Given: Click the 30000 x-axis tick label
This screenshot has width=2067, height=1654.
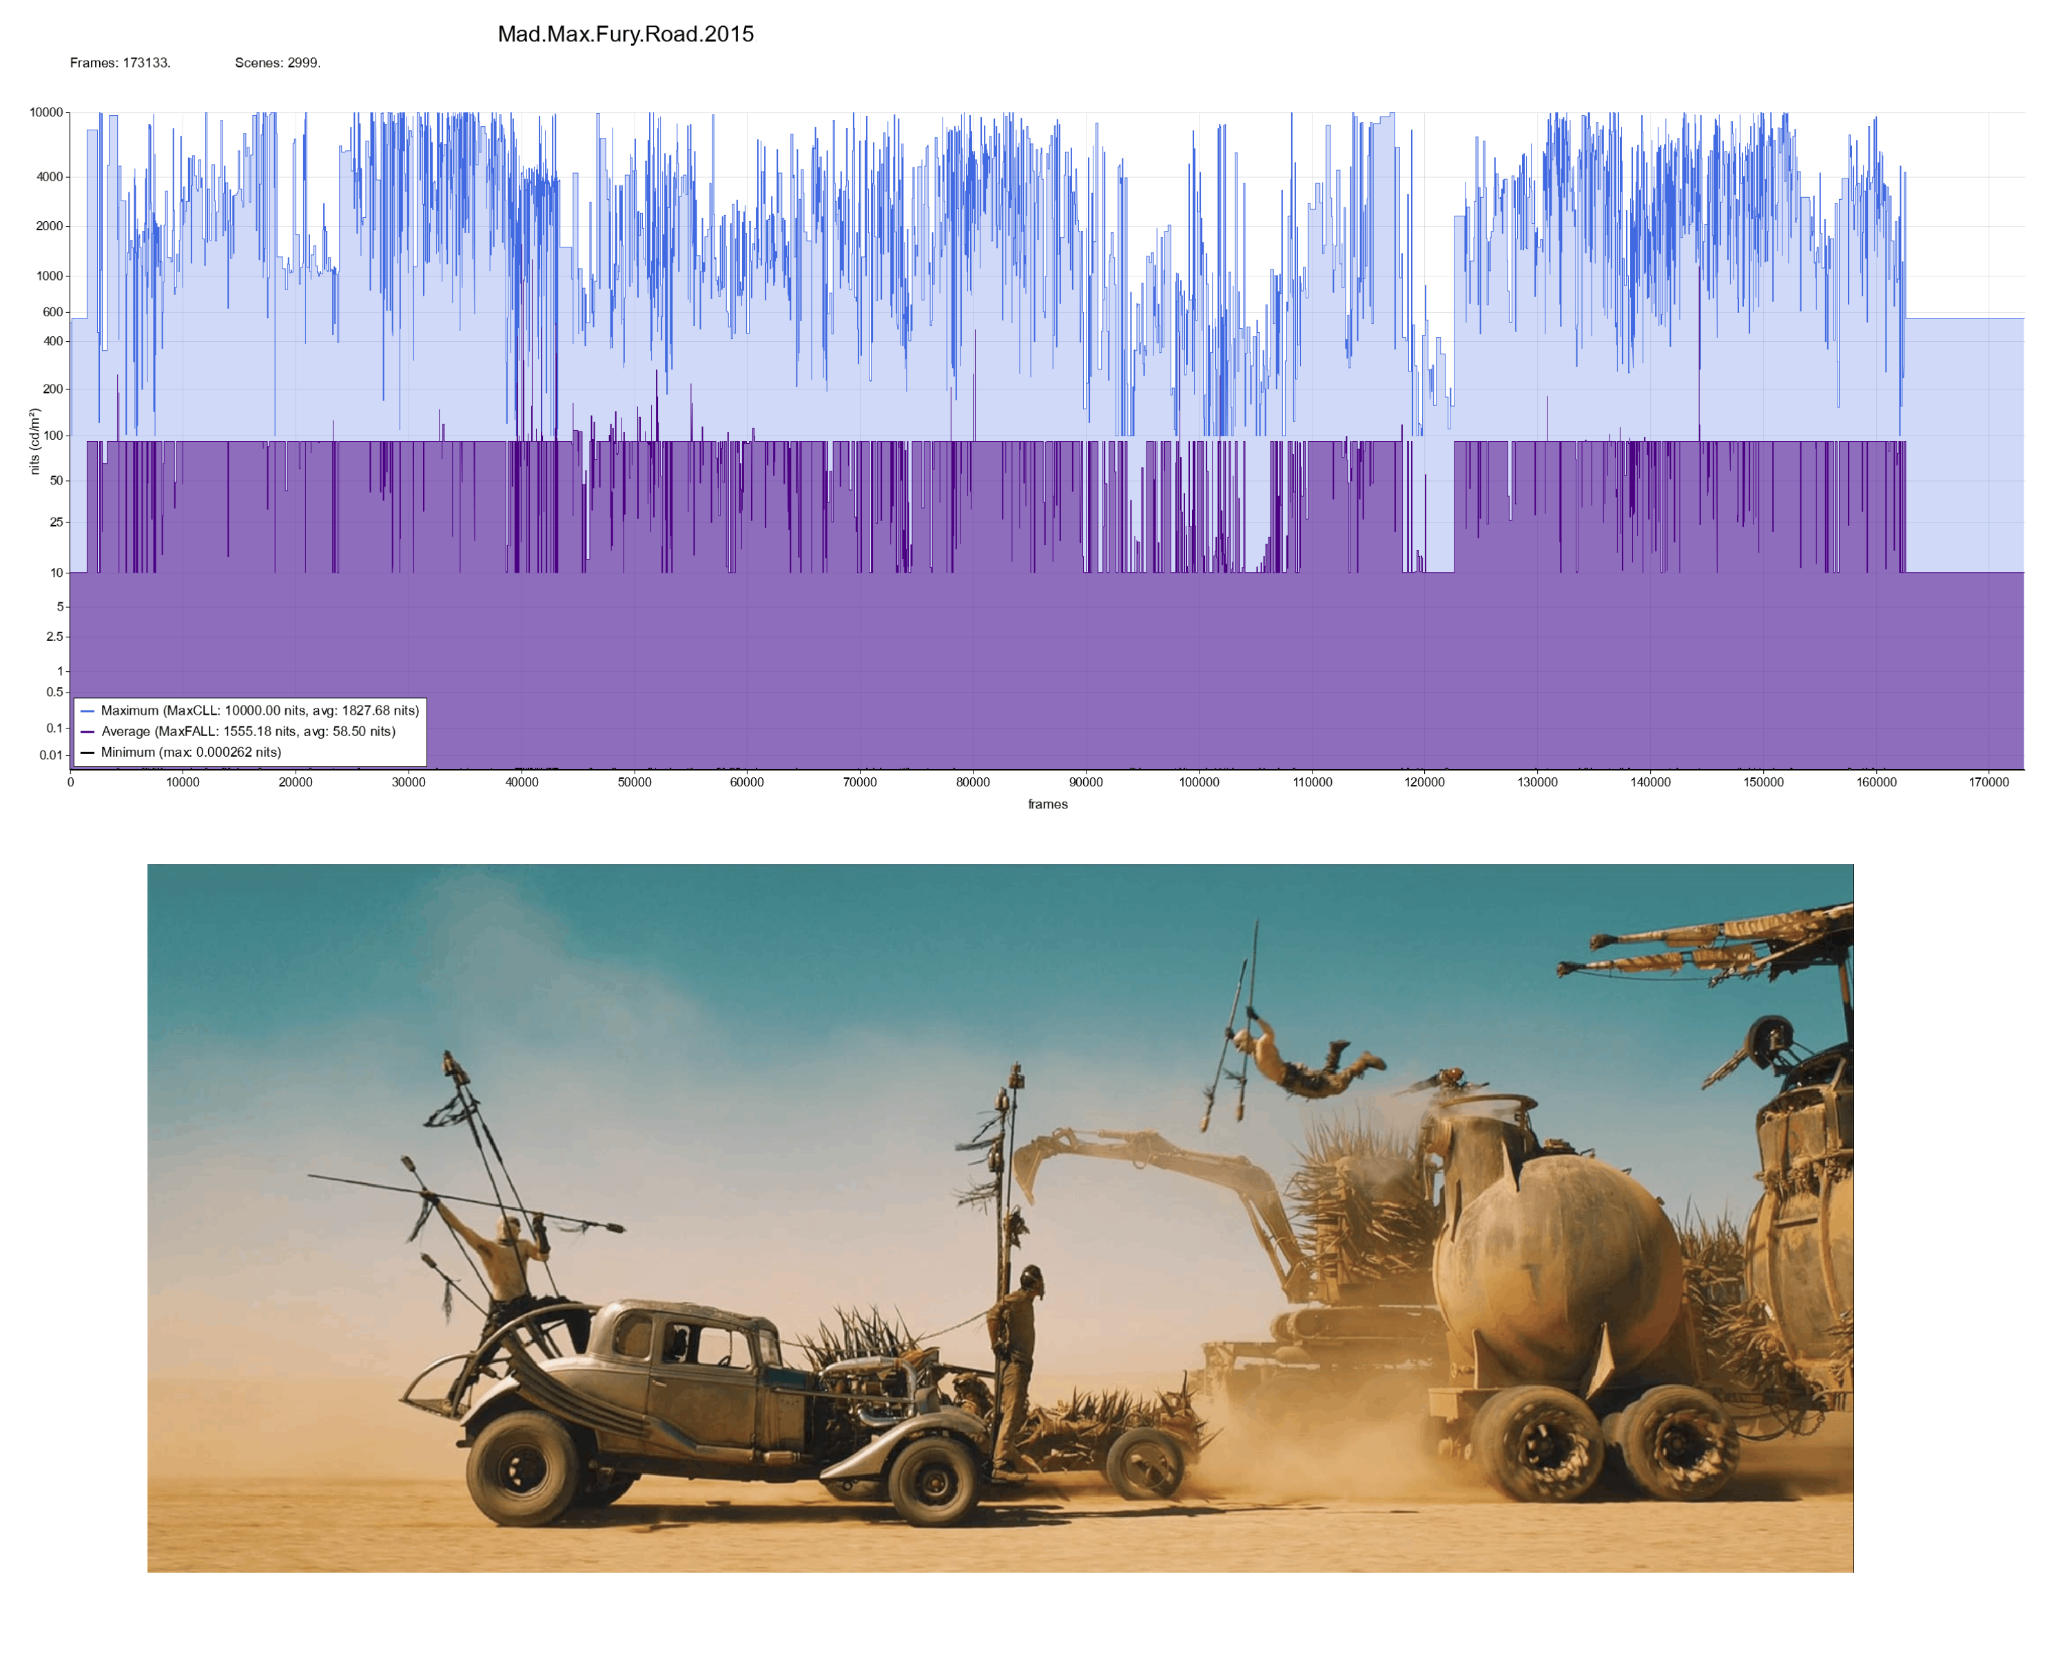Looking at the screenshot, I should [409, 782].
